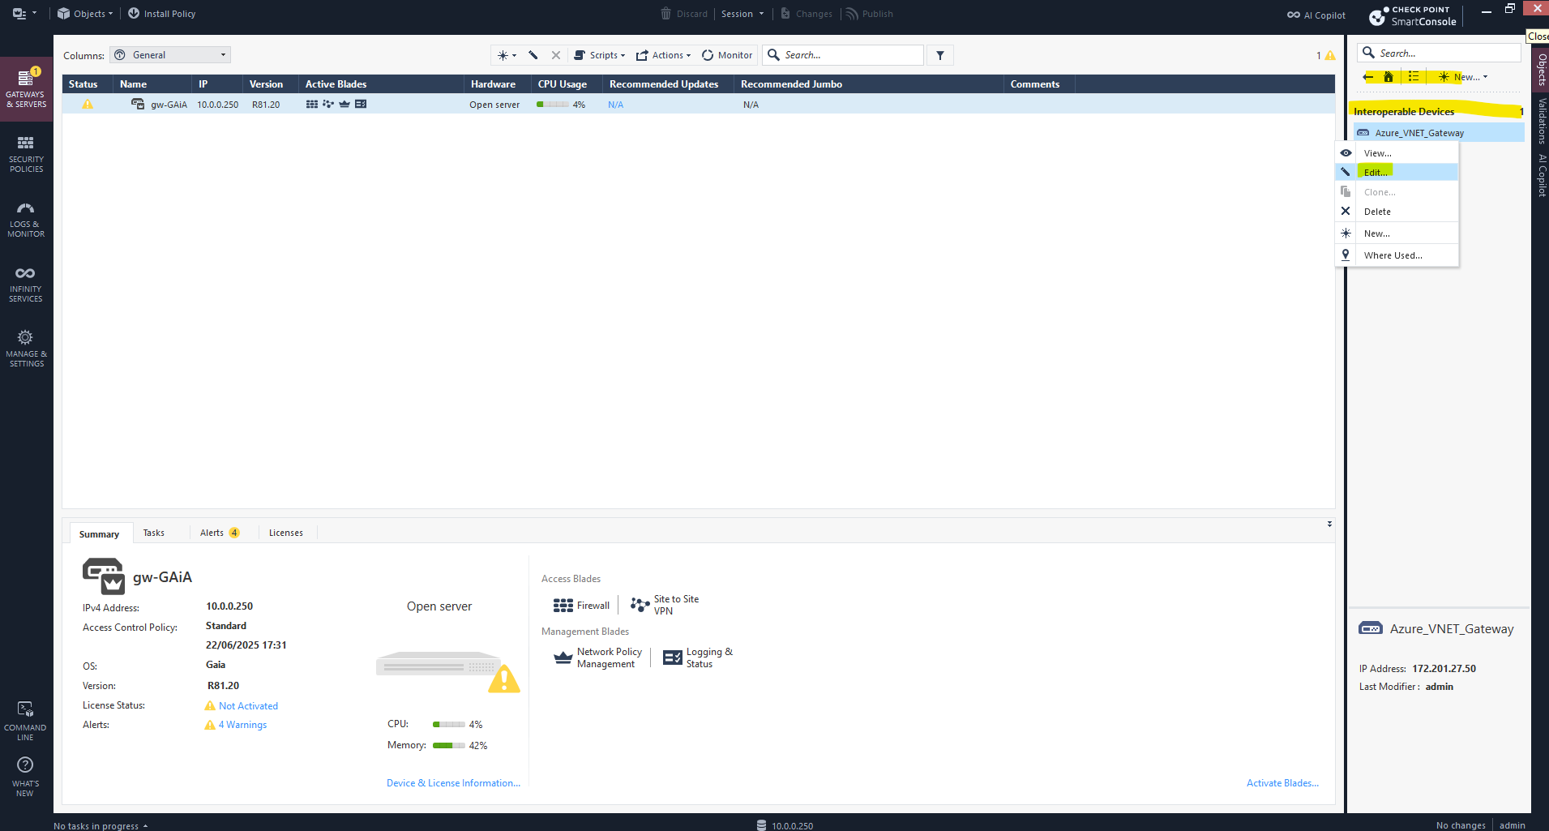1549x831 pixels.
Task: Click the Changes button
Action: [x=806, y=14]
